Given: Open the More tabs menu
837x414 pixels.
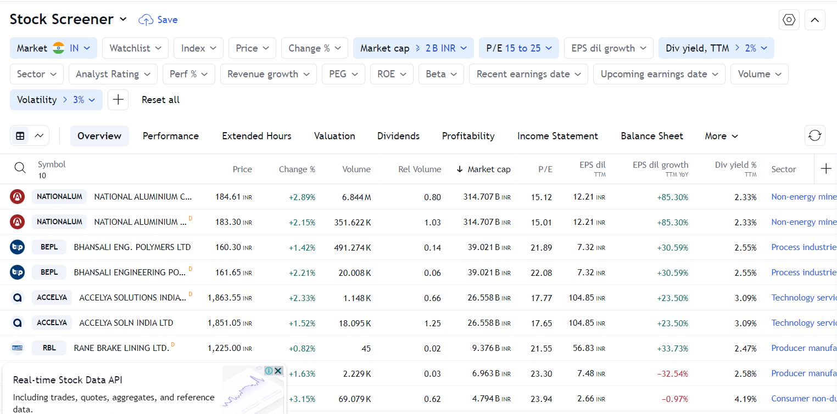Looking at the screenshot, I should (721, 136).
